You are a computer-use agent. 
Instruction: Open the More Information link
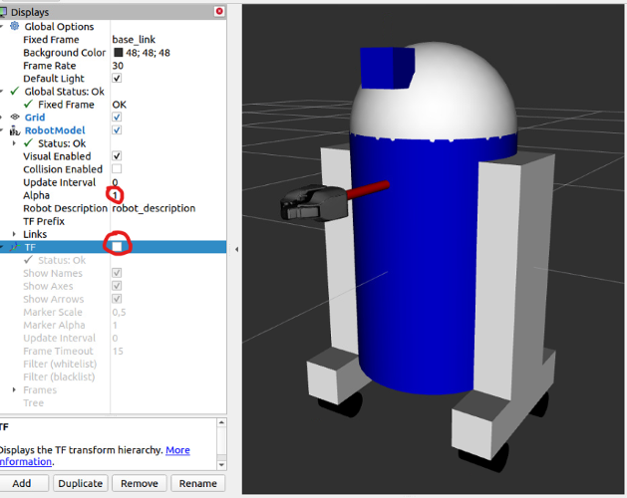point(176,450)
